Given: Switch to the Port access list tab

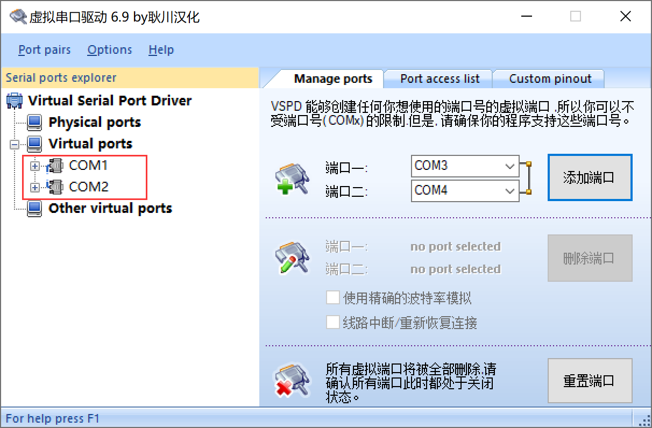Looking at the screenshot, I should point(440,79).
